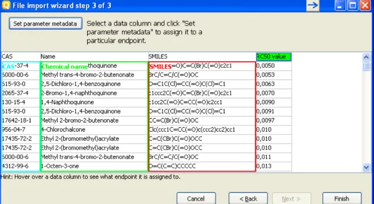Select the SMILES column header
This screenshot has width=374, height=204.
point(202,57)
